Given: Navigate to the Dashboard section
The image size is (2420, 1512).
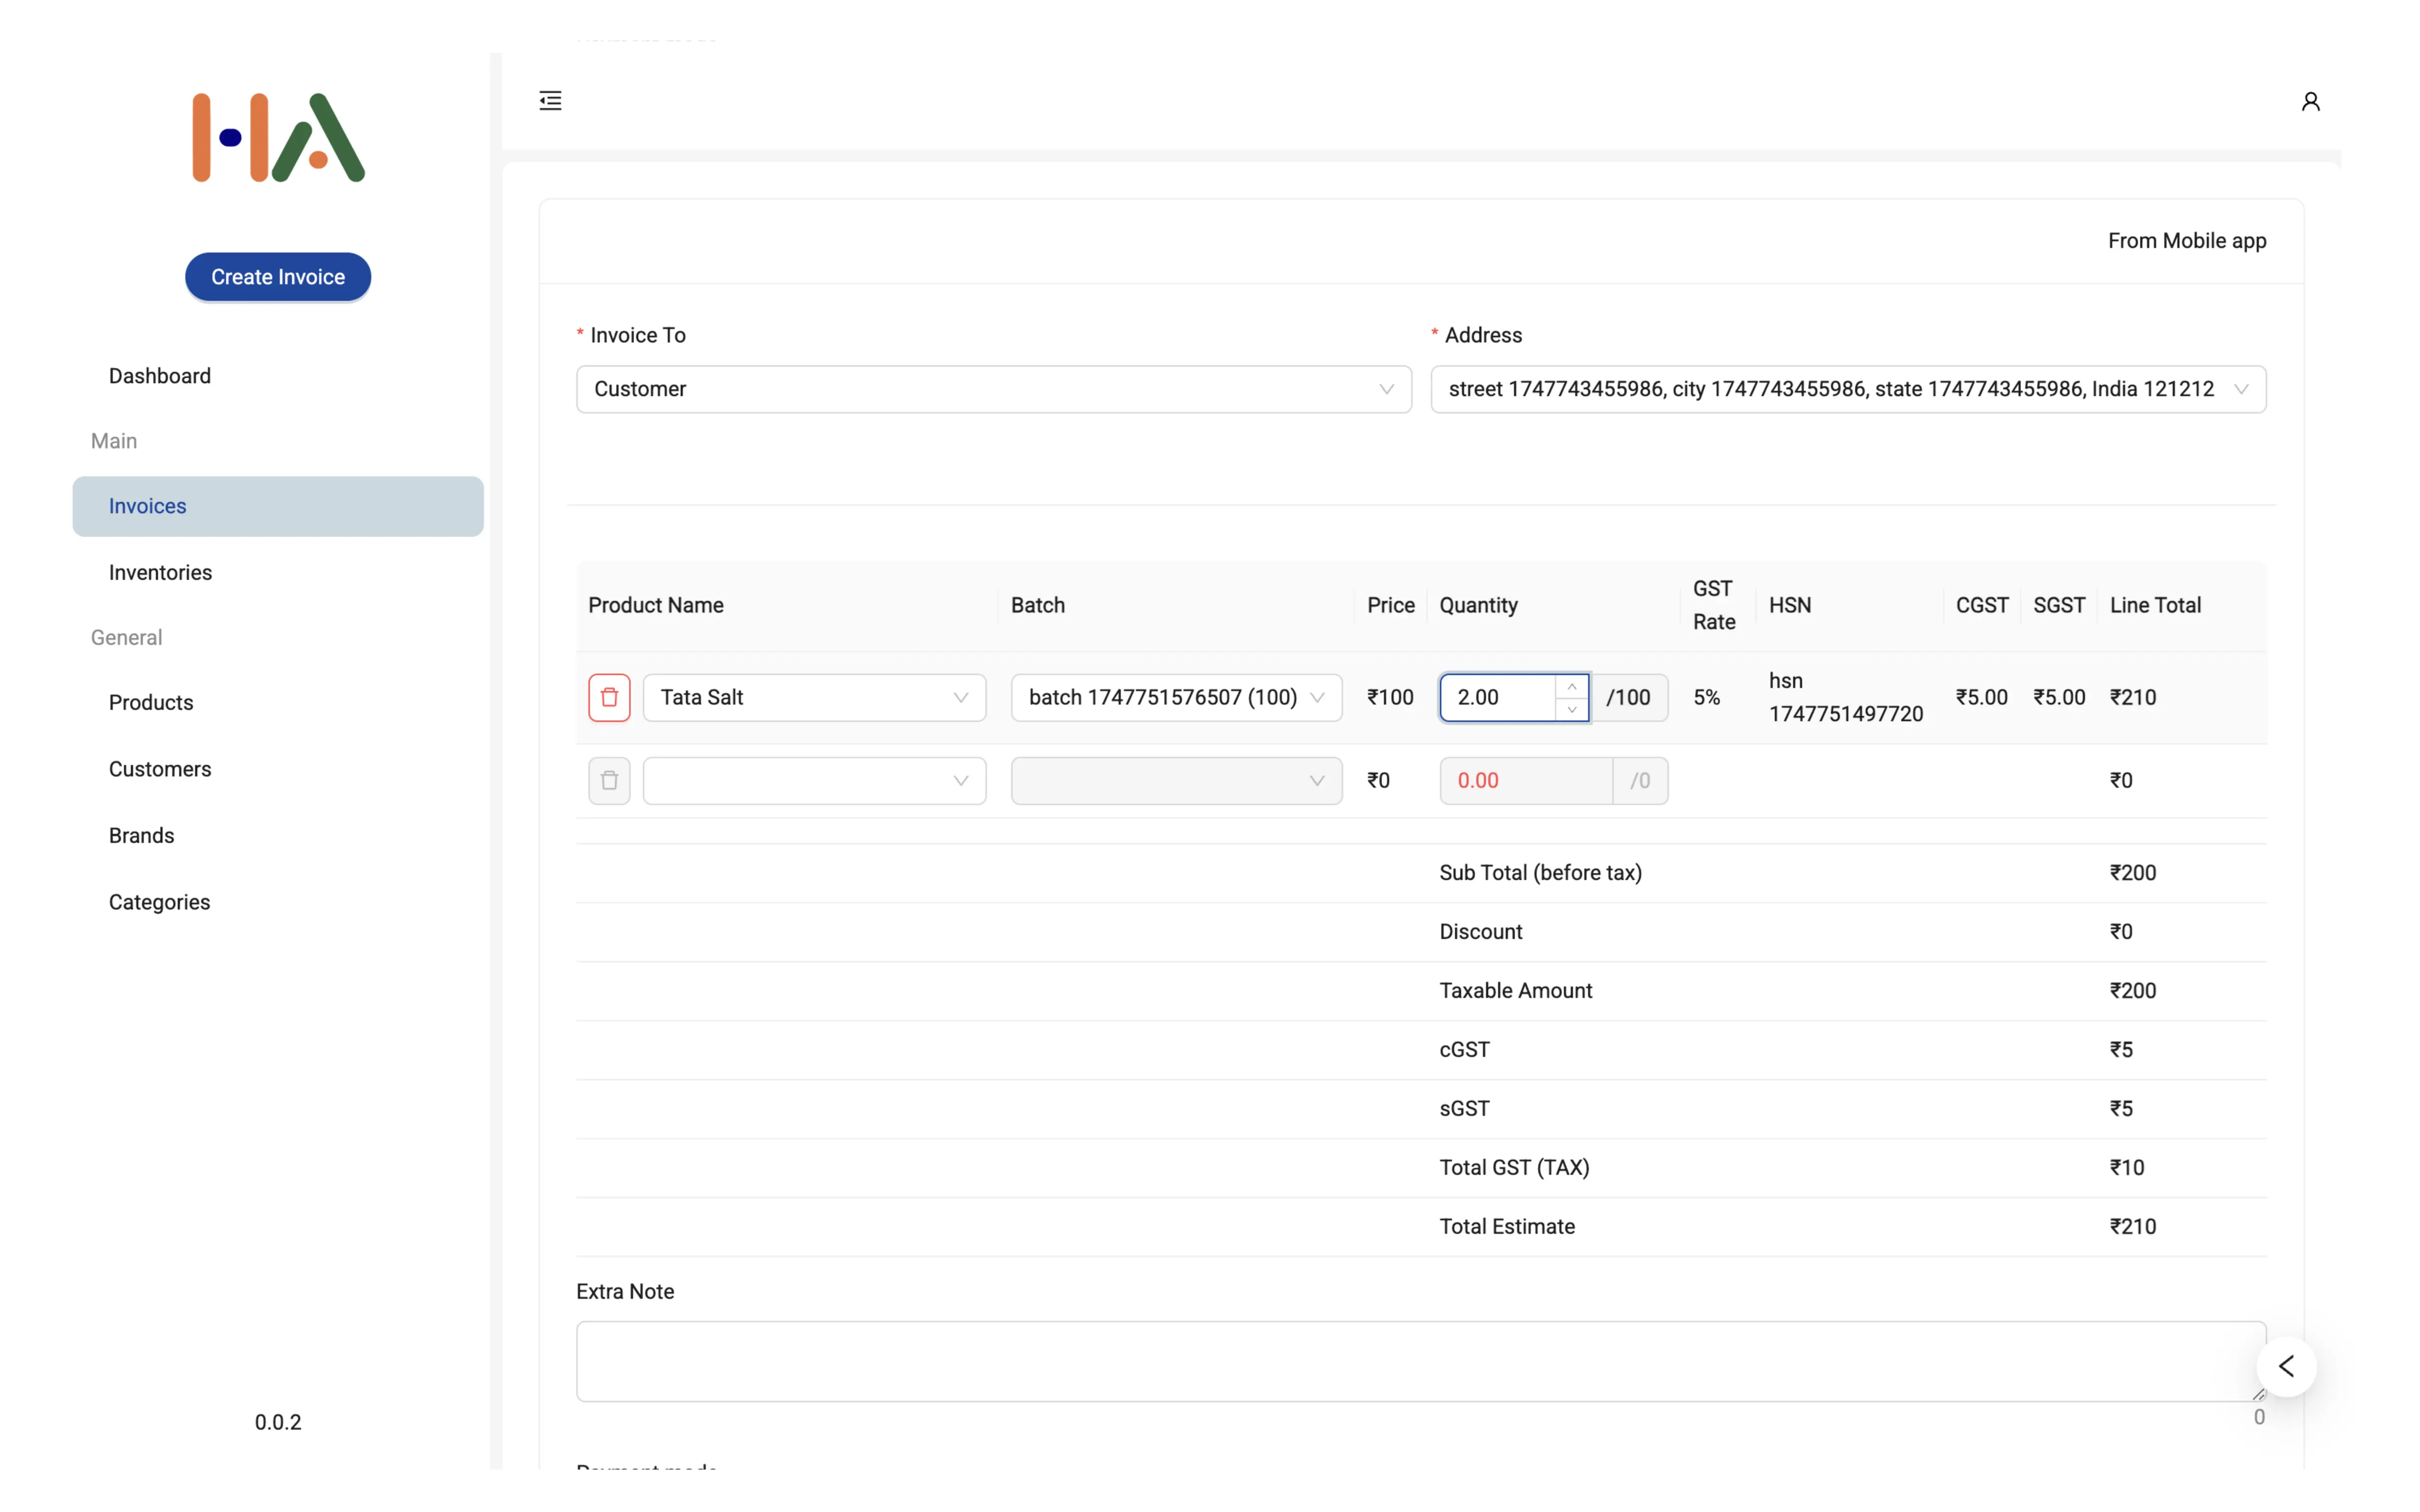Looking at the screenshot, I should [160, 375].
